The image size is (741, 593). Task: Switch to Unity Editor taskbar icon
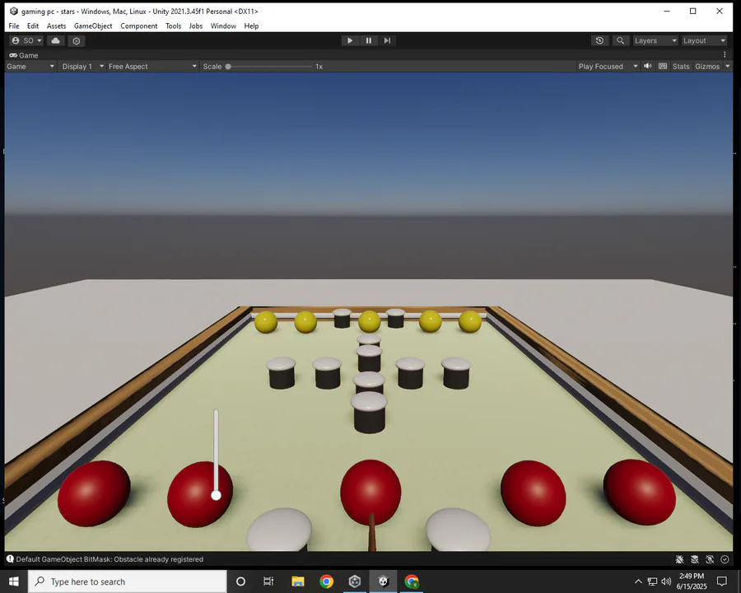(383, 581)
